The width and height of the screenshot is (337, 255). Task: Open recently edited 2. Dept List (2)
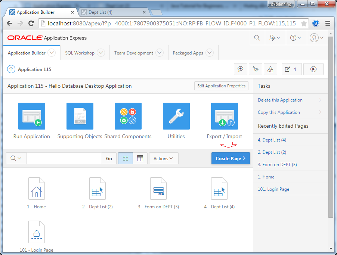272,152
